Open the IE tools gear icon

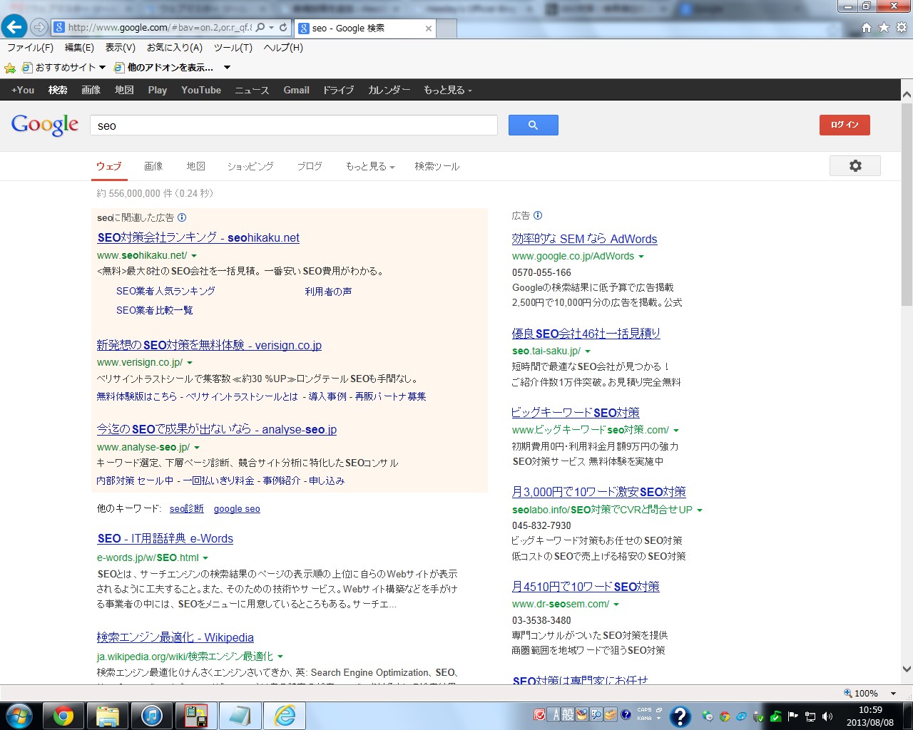[902, 28]
